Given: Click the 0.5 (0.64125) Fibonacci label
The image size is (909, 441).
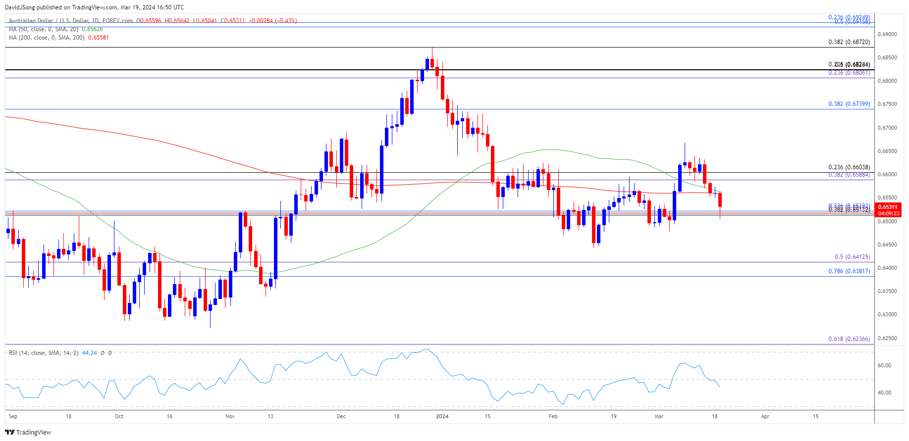Looking at the screenshot, I should [x=852, y=257].
